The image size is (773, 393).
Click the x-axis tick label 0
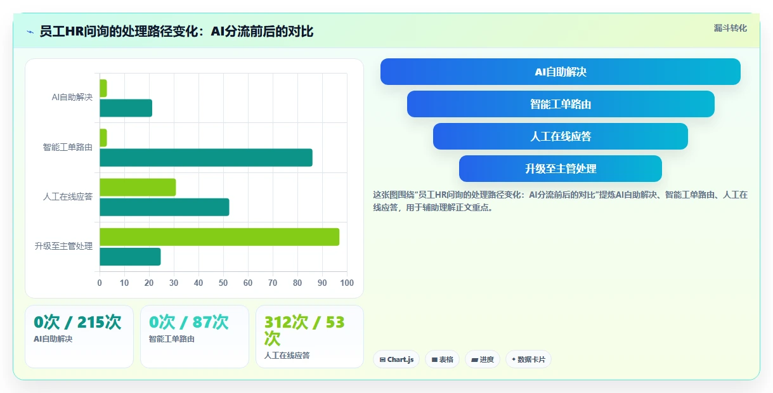click(100, 283)
